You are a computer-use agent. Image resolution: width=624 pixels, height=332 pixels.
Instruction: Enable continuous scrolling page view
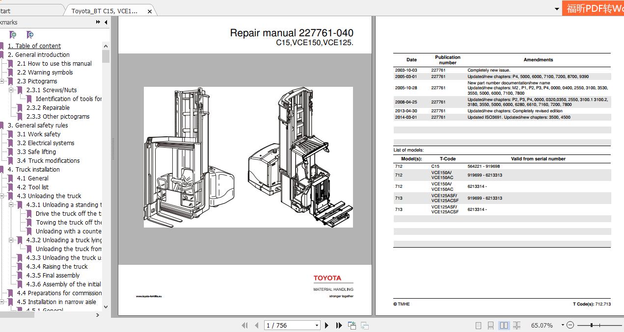coord(491,325)
